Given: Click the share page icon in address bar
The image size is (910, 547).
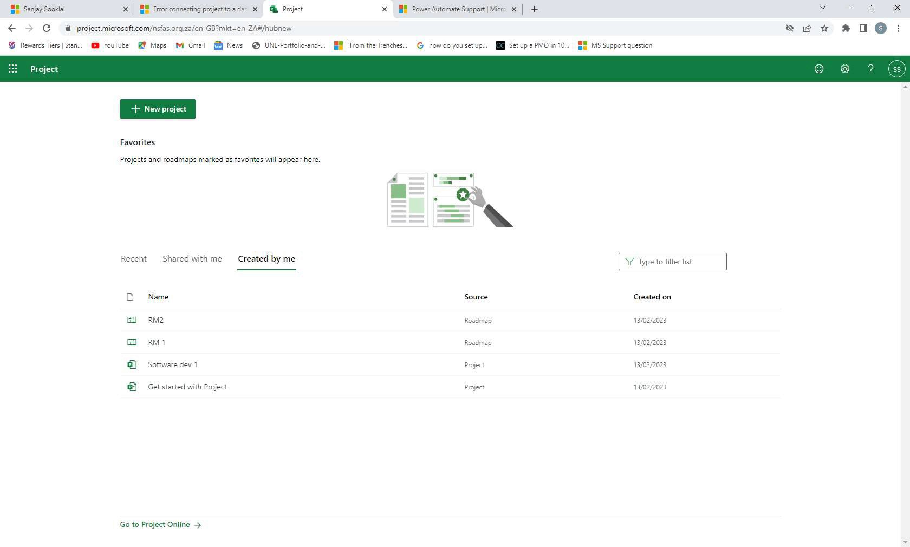Looking at the screenshot, I should (x=807, y=28).
